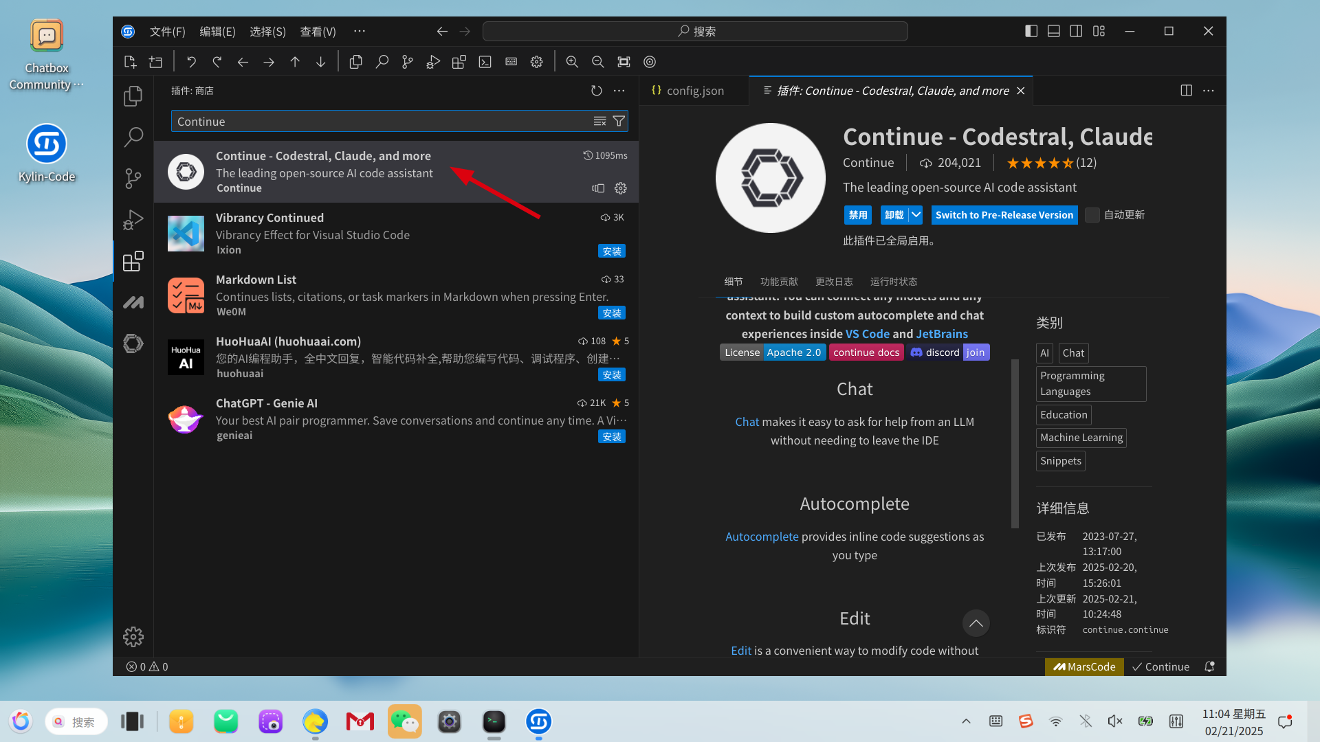
Task: Open the 查看(V) menu
Action: [x=318, y=32]
